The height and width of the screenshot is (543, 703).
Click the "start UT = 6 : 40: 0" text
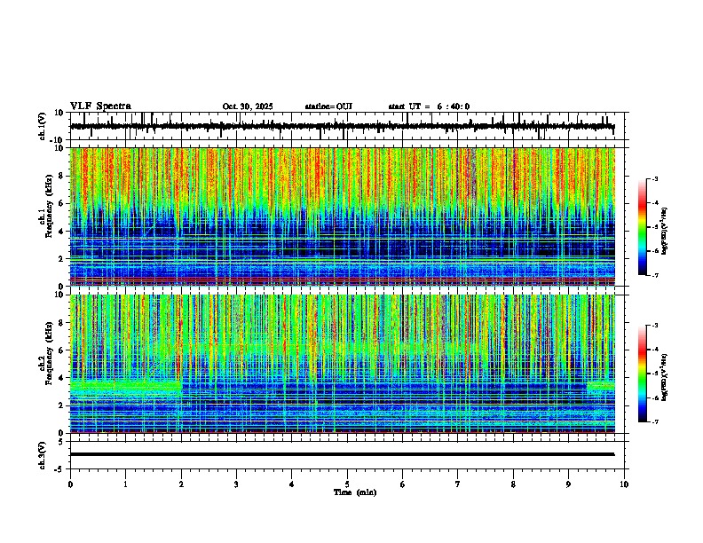429,106
